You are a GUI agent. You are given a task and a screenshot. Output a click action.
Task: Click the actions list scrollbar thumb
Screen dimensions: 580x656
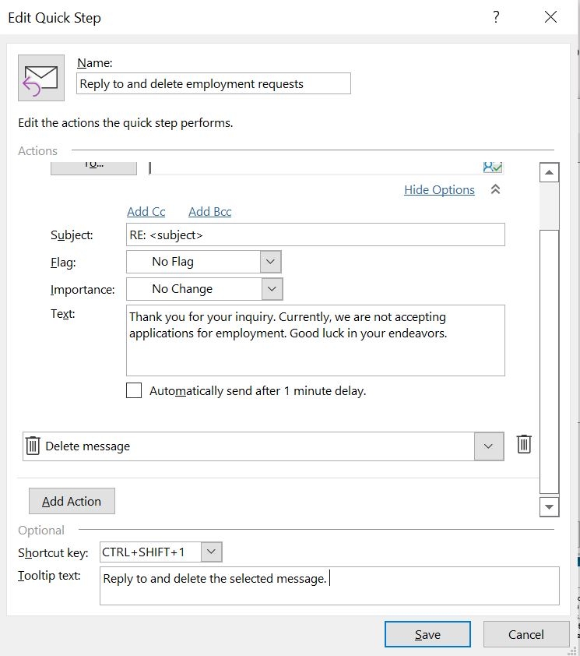[550, 362]
